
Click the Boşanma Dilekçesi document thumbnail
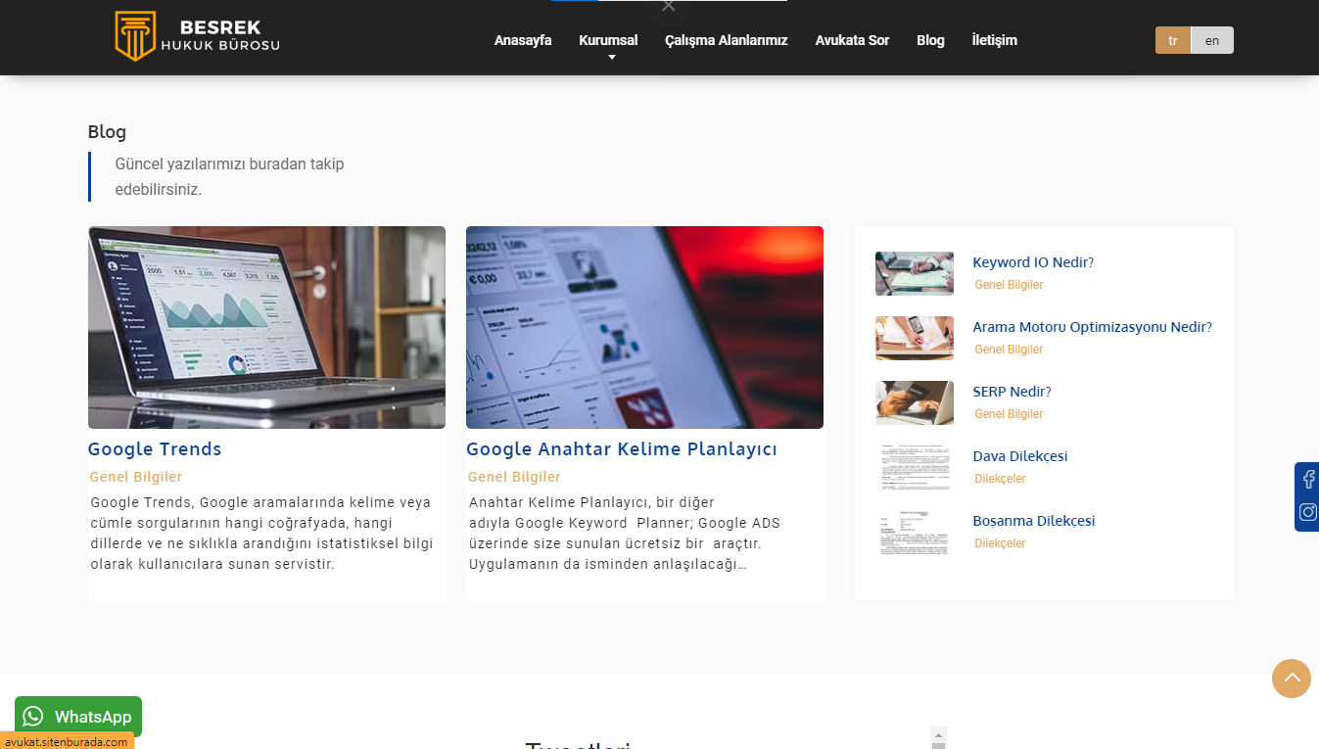click(x=915, y=532)
